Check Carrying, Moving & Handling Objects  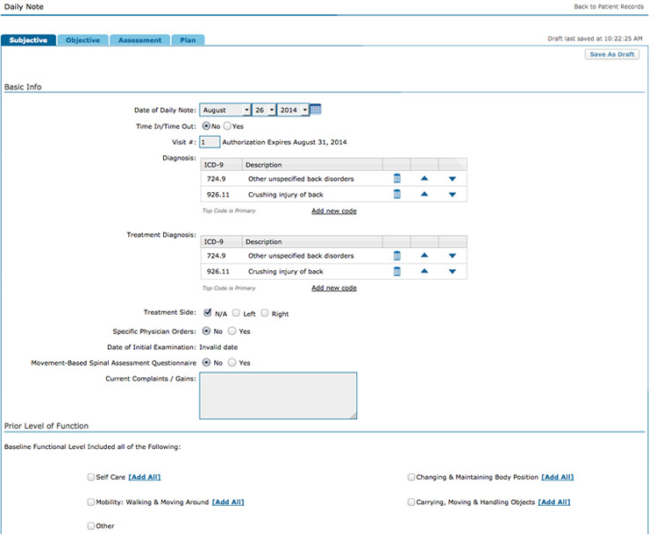point(410,502)
